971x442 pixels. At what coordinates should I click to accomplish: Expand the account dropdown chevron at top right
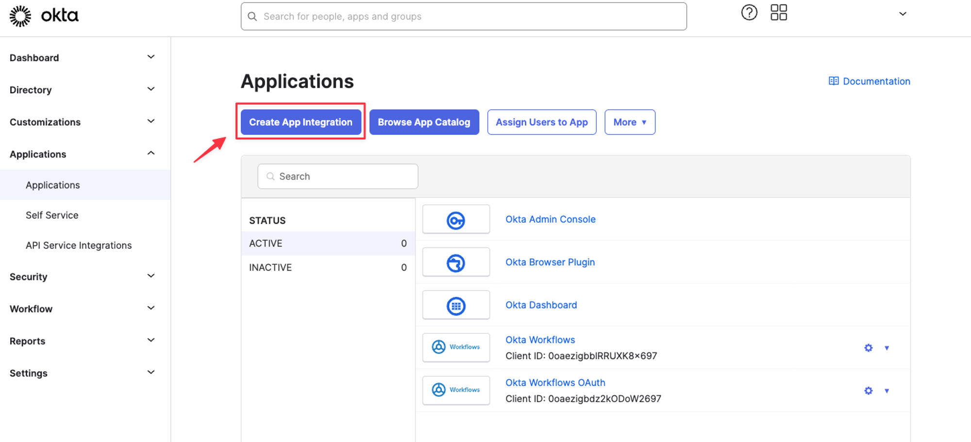pos(903,14)
